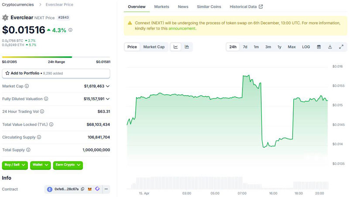This screenshot has width=349, height=197.
Task: Click the 106,841,704 circulating supply value
Action: [99, 137]
